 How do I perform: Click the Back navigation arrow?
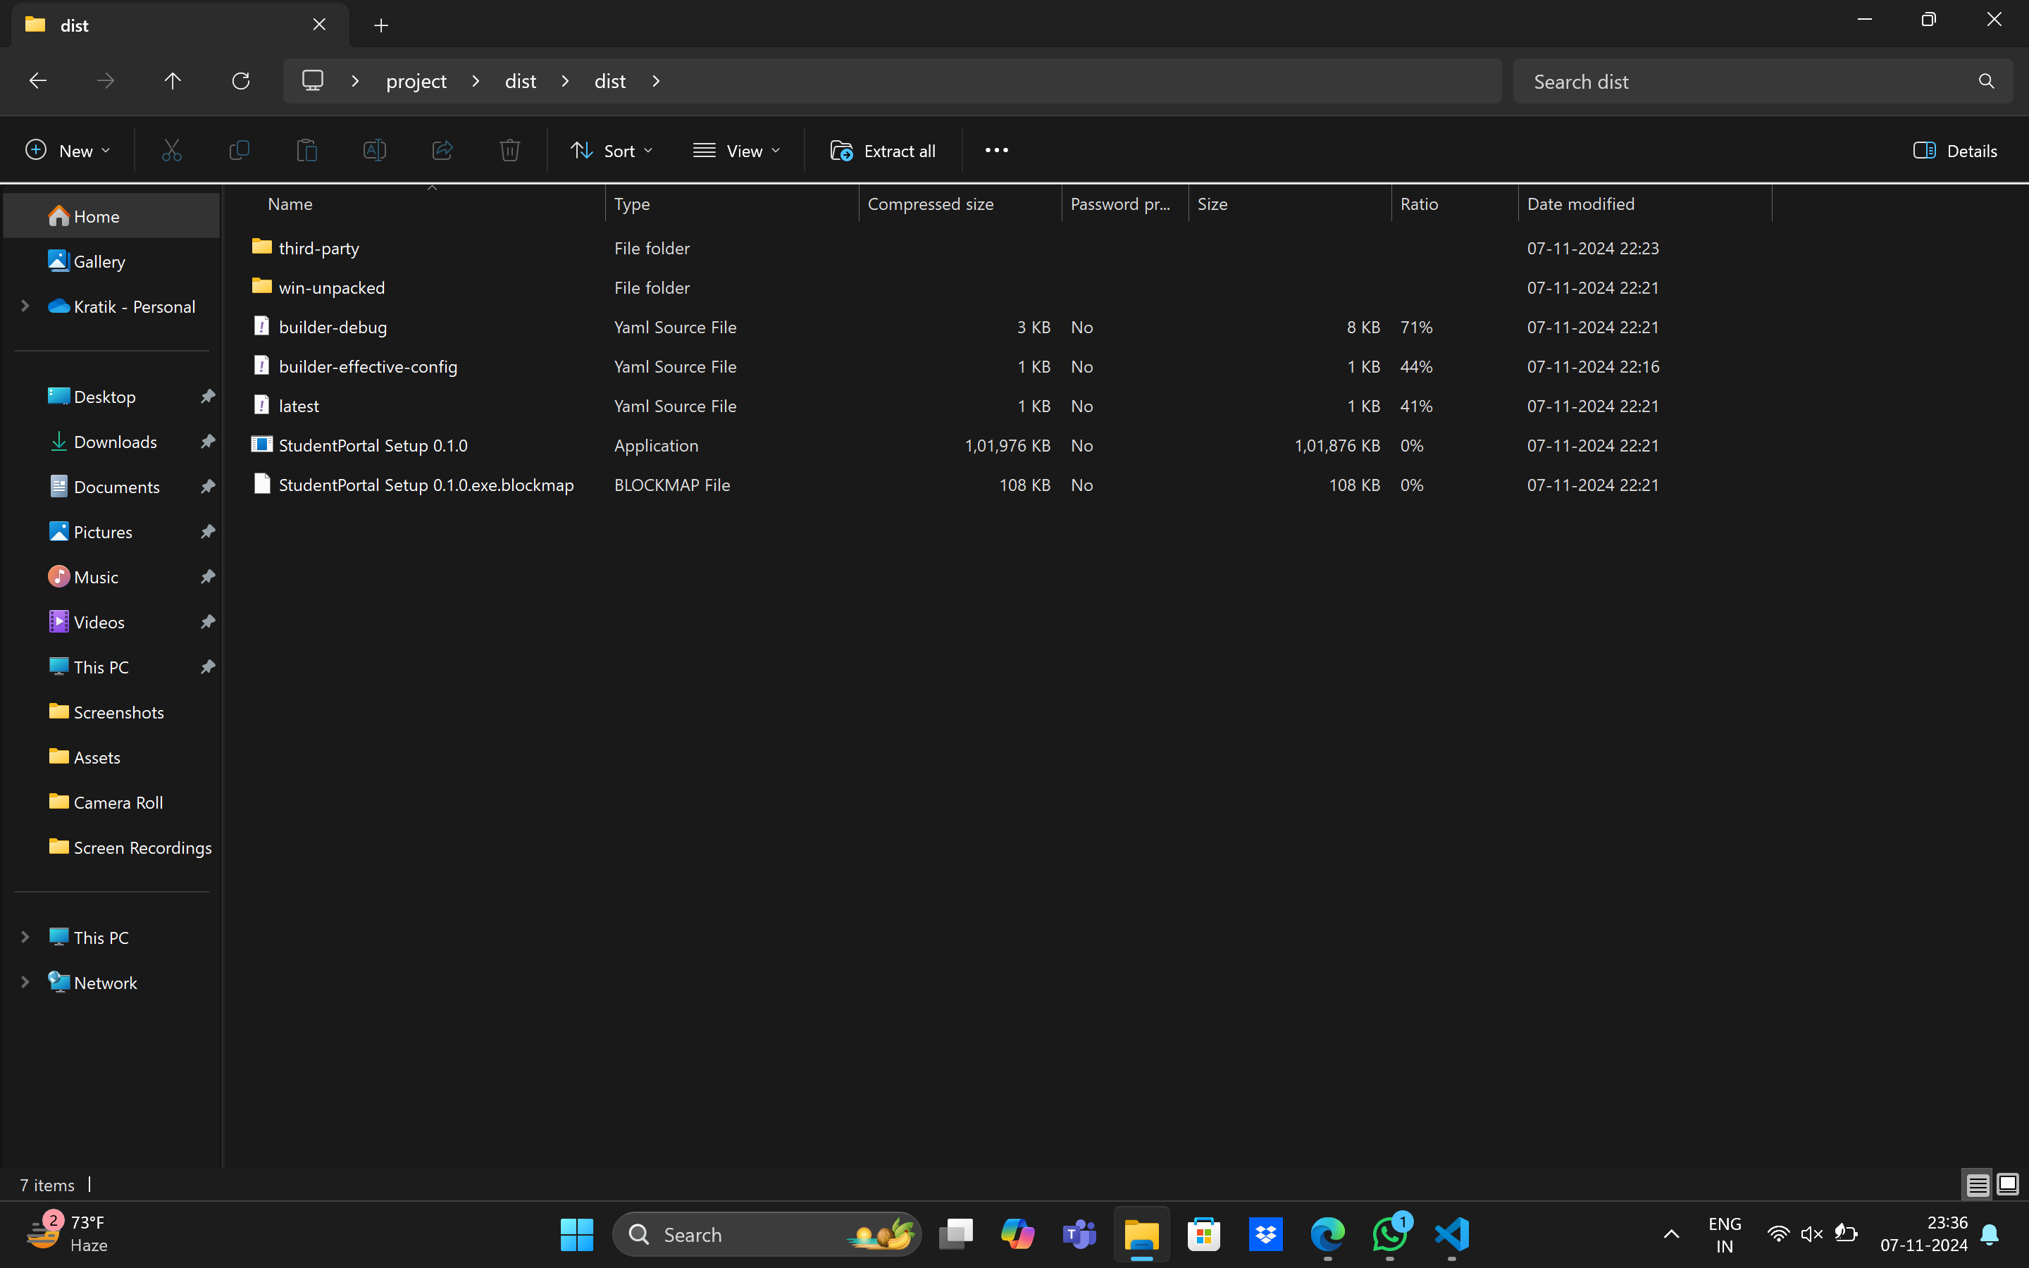click(38, 81)
